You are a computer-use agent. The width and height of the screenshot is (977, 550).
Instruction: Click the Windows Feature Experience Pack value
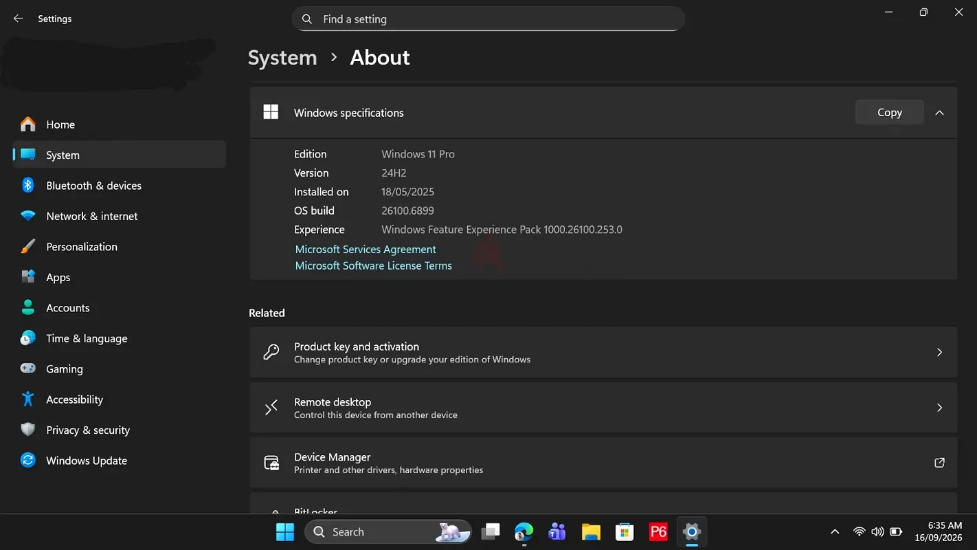(502, 230)
